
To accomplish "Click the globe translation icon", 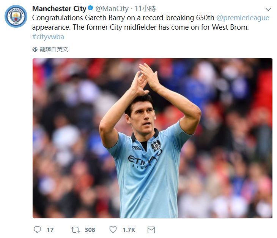I will click(35, 49).
